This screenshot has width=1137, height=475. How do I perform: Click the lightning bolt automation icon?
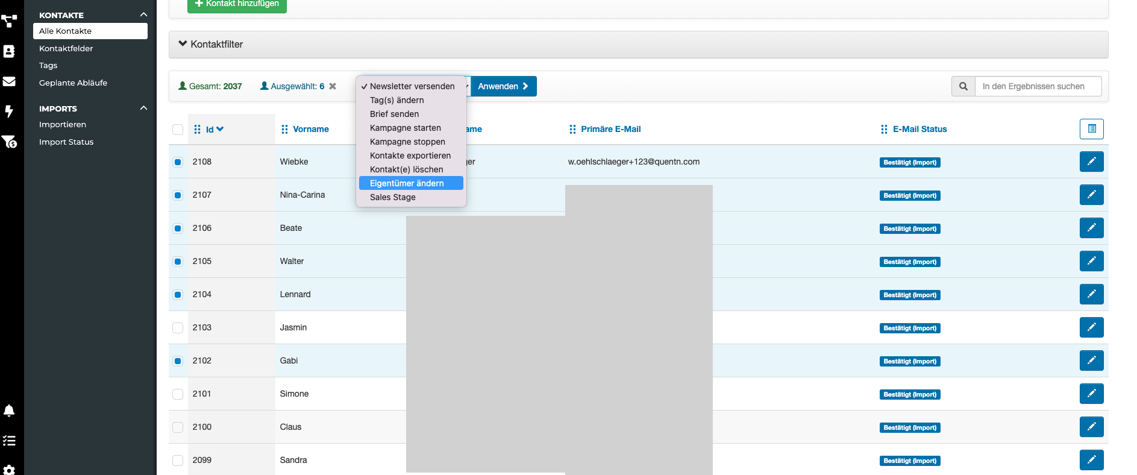click(9, 111)
